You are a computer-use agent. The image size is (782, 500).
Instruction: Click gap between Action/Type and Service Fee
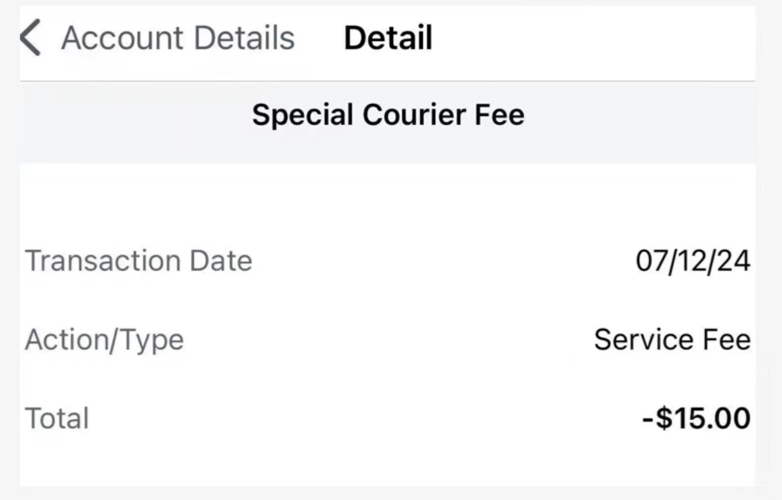(387, 340)
